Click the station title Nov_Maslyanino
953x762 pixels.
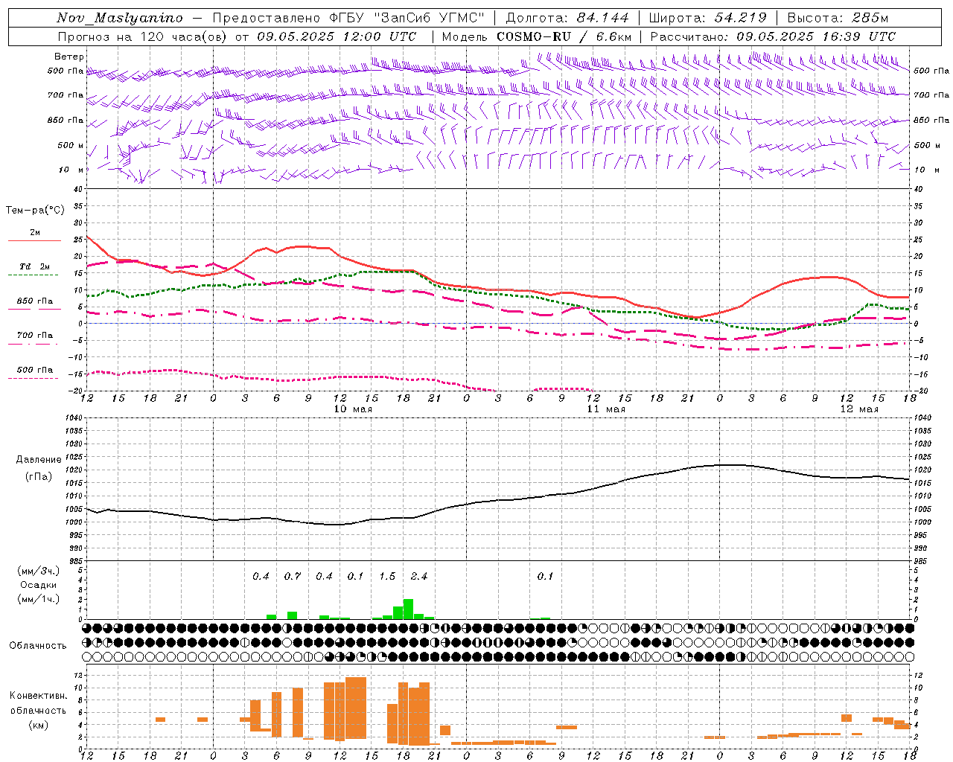(x=120, y=18)
